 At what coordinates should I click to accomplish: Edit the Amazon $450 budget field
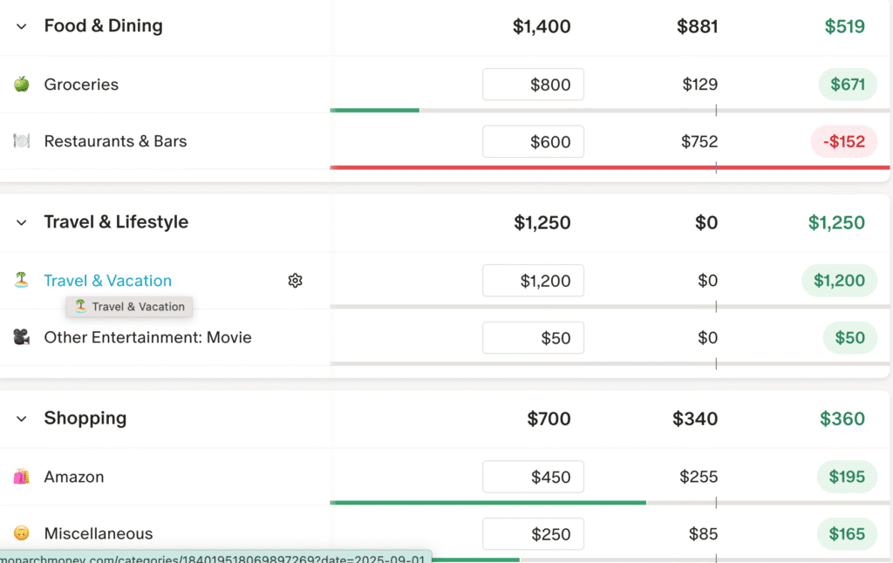(533, 477)
